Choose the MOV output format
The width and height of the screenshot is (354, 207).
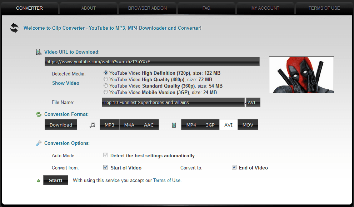pos(248,124)
